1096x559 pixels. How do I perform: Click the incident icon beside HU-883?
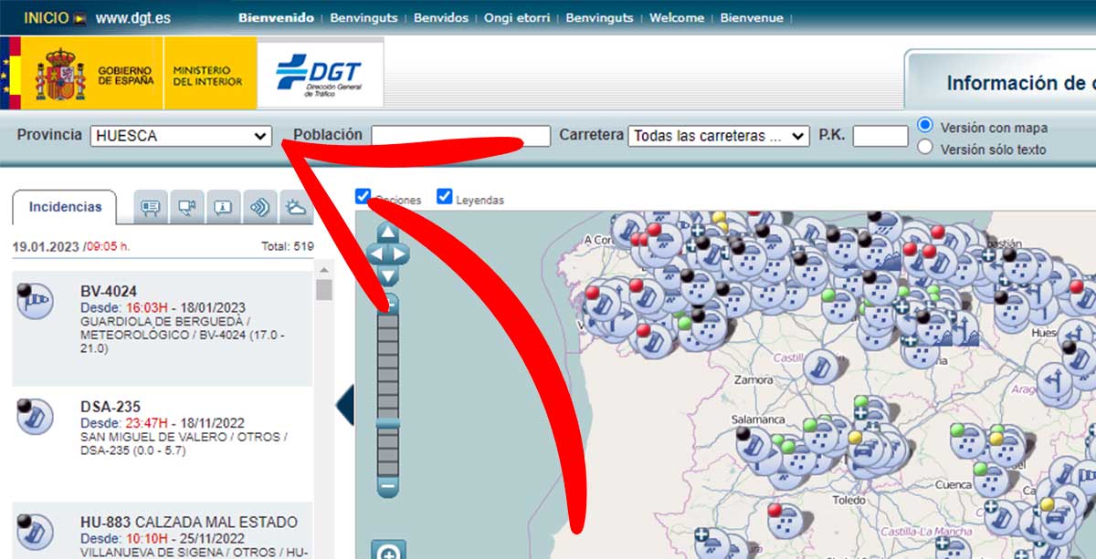coord(34,531)
